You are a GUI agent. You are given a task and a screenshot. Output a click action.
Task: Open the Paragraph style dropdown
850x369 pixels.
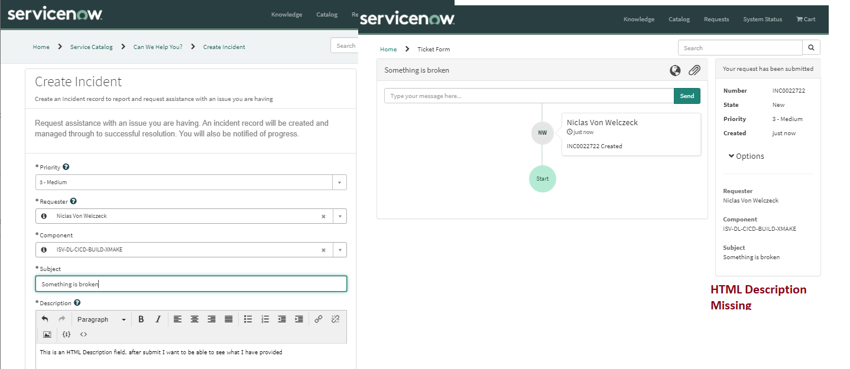click(101, 319)
